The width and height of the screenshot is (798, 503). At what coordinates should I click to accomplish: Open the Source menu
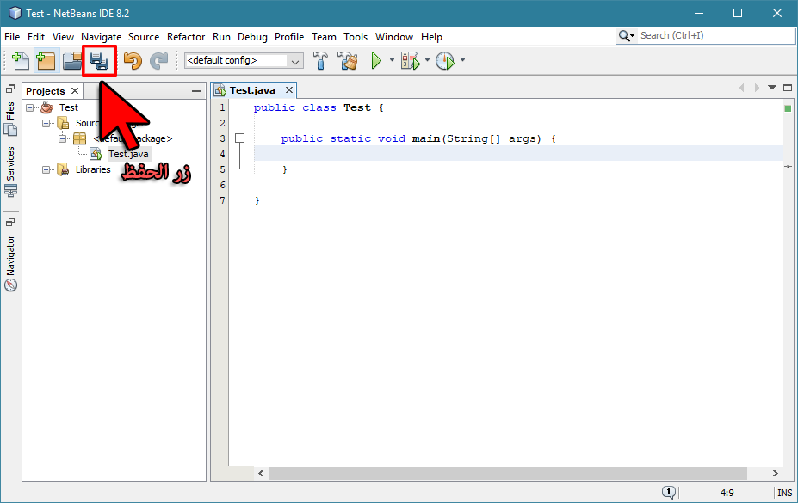(x=144, y=37)
